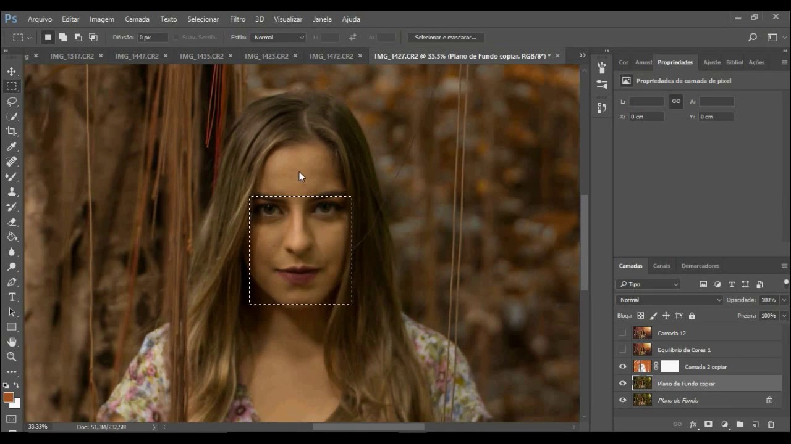Open the Estilo dropdown set to Normal
This screenshot has width=791, height=444.
coord(278,38)
